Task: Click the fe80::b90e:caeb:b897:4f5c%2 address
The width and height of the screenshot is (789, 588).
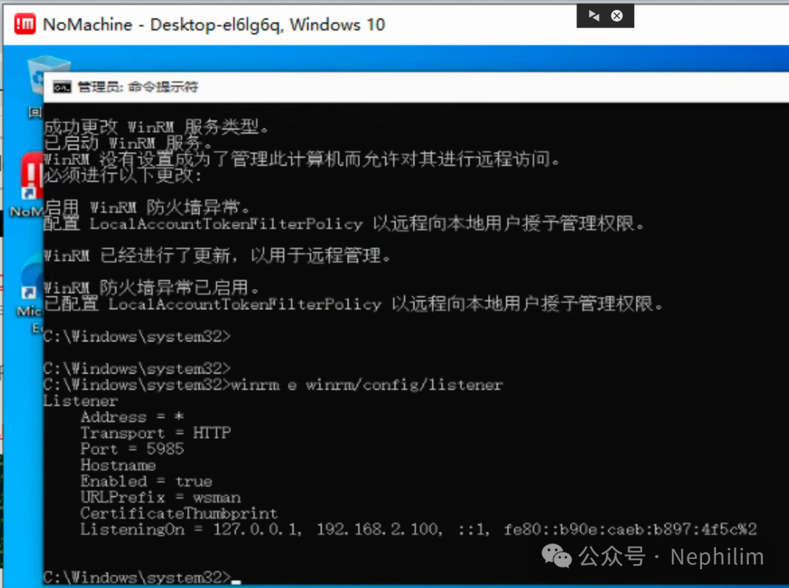Action: coord(630,529)
